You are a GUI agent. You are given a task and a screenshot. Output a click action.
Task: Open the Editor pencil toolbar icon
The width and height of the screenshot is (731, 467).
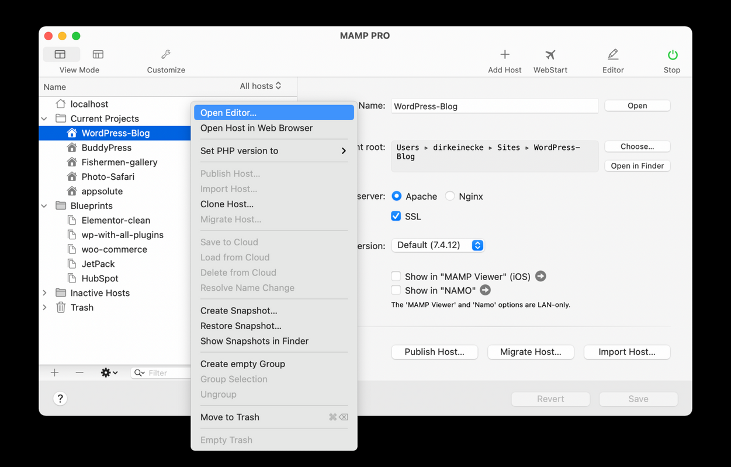(x=613, y=54)
